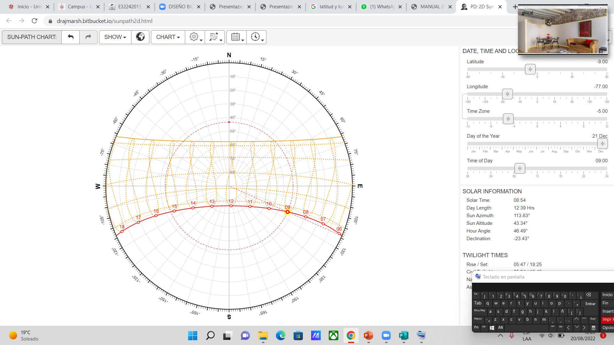Show hidden system tray icons chevron
Screen dimensions: 614x345
point(500,335)
